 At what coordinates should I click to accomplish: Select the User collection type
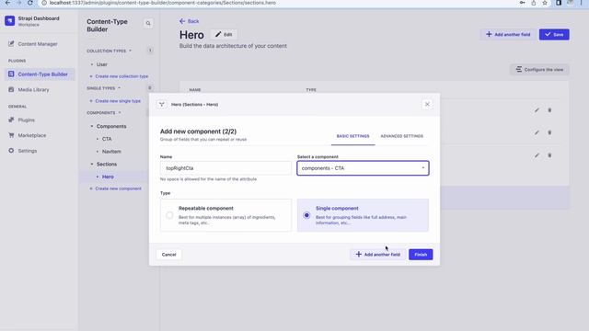point(102,64)
